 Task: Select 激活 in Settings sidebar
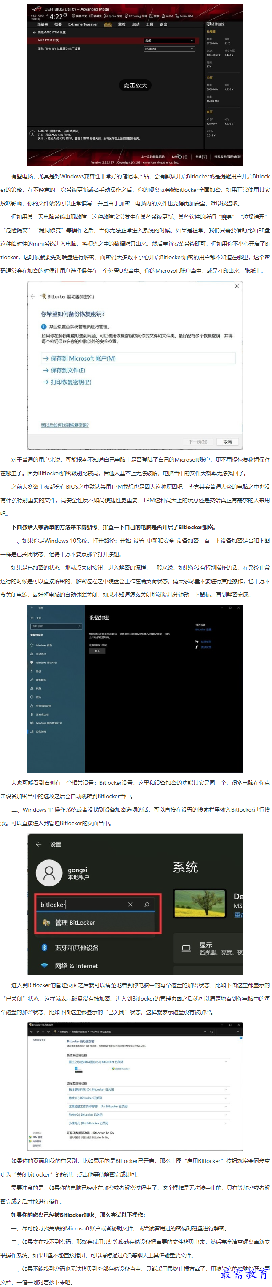click(x=37, y=697)
